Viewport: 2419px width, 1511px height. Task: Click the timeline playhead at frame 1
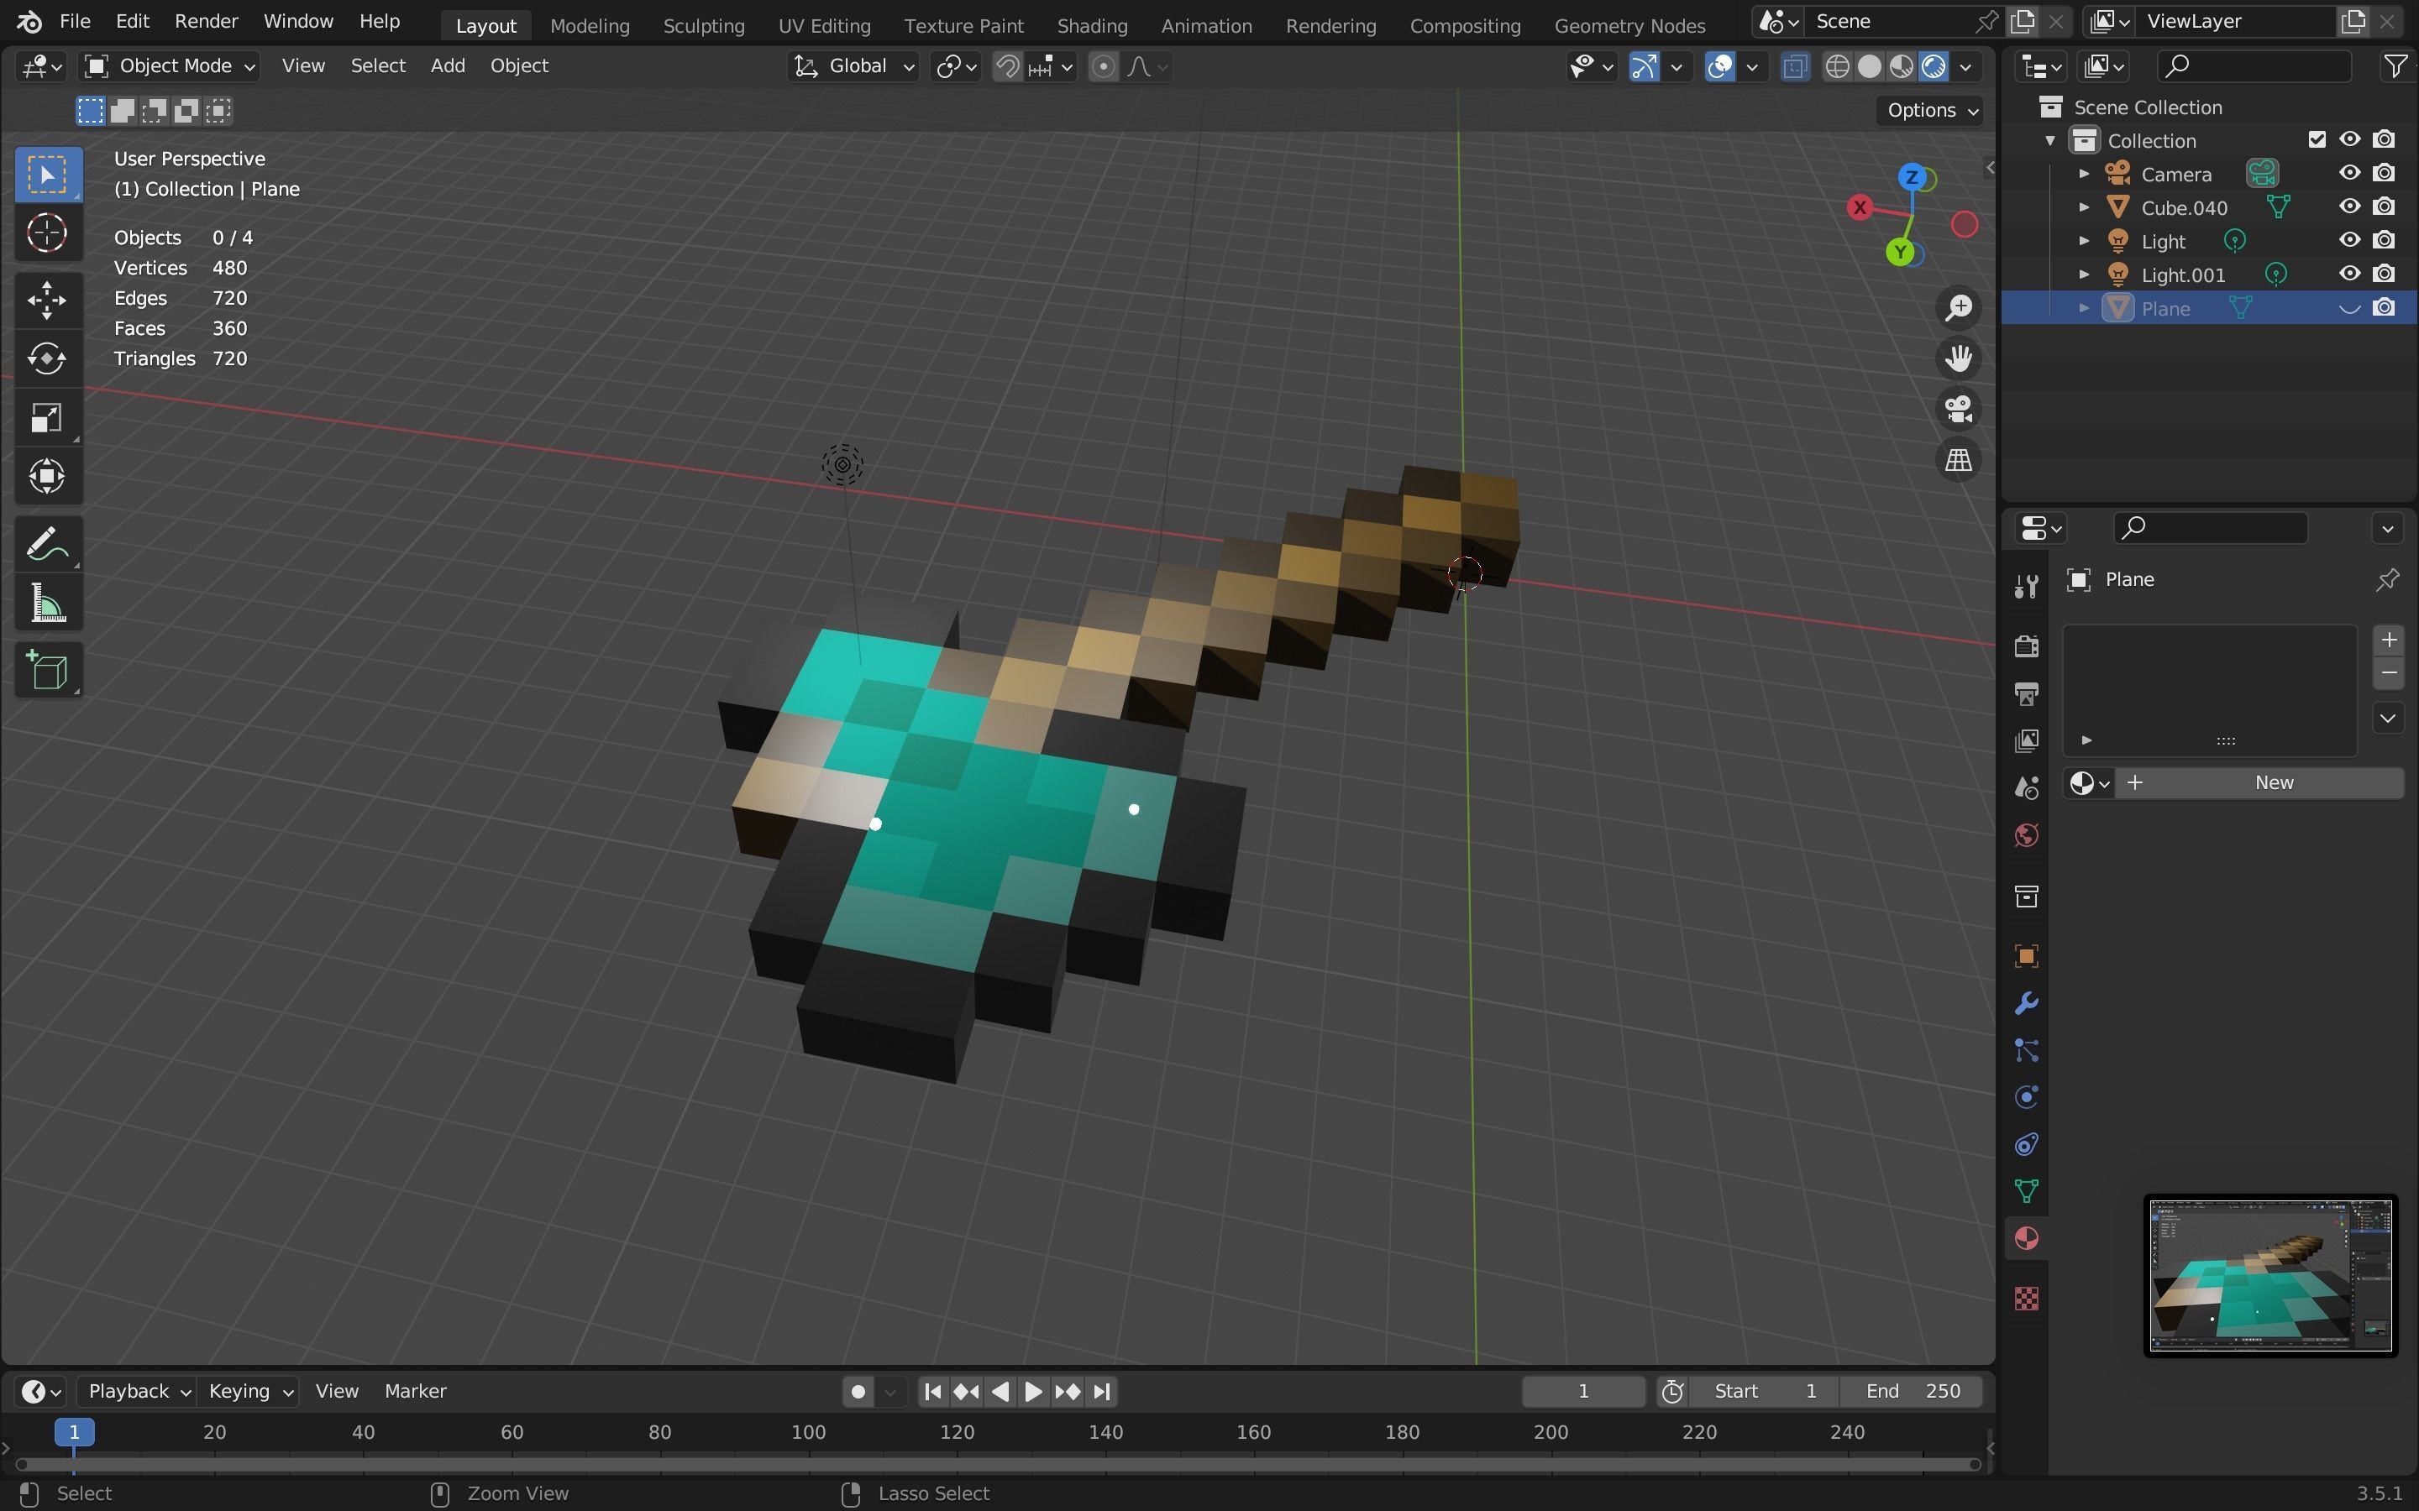pyautogui.click(x=73, y=1432)
